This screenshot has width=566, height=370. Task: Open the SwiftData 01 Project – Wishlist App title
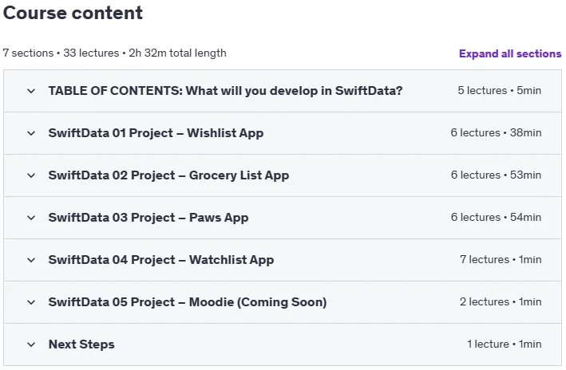click(156, 133)
